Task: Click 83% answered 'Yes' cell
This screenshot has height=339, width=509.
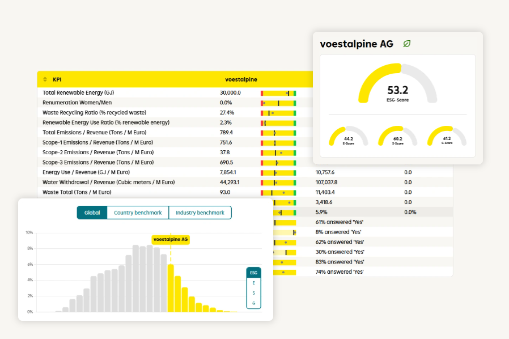Action: click(340, 262)
